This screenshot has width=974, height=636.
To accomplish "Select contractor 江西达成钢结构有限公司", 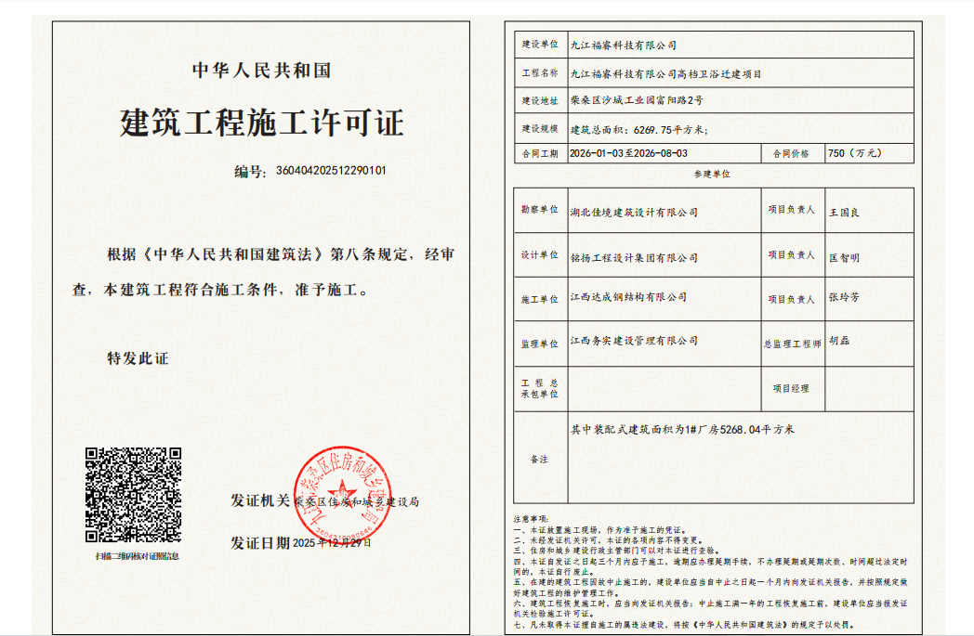I will (627, 297).
